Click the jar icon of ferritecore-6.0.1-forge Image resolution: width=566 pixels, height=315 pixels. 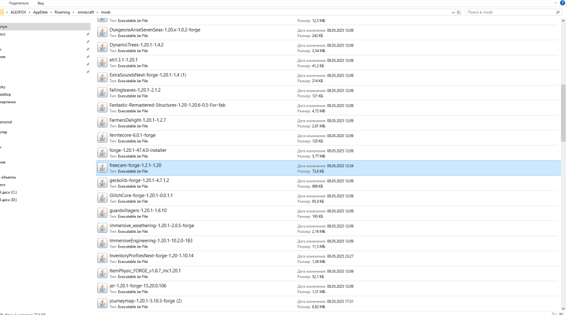(x=102, y=138)
